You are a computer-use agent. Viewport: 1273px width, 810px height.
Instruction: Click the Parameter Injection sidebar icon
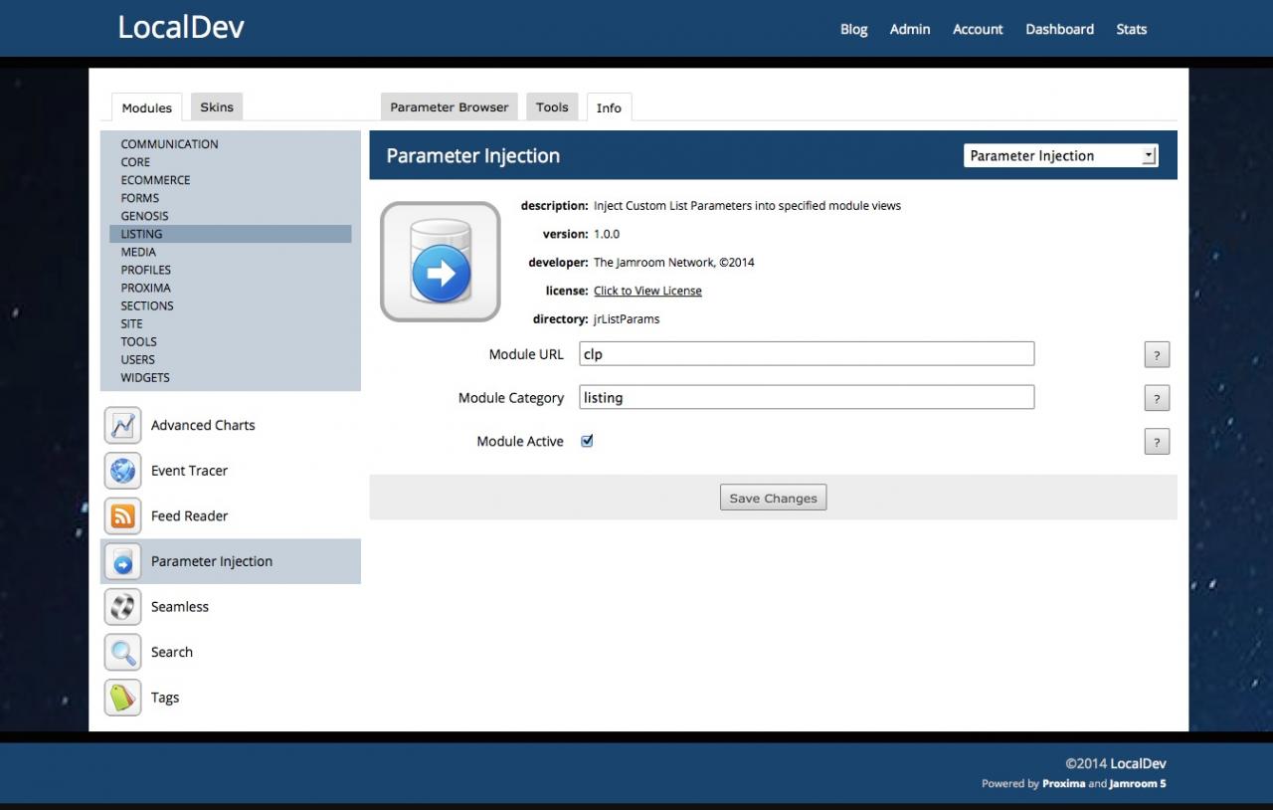click(x=122, y=562)
